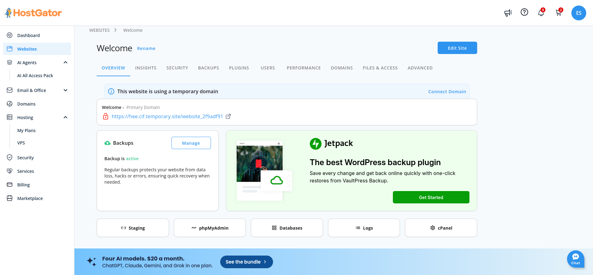Viewport: 593px width, 275px height.
Task: Collapse the AI Agents sidebar section
Action: [x=65, y=62]
